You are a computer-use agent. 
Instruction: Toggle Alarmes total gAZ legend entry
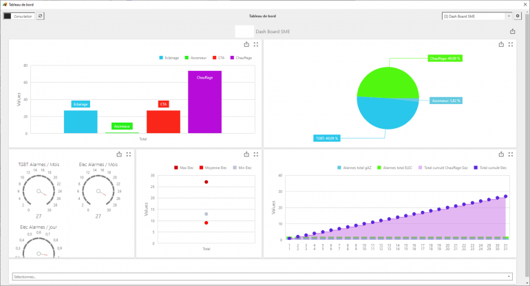click(x=354, y=168)
